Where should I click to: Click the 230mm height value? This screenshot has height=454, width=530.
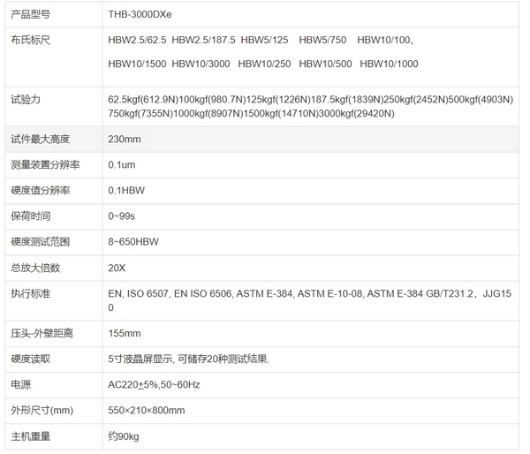pyautogui.click(x=124, y=140)
